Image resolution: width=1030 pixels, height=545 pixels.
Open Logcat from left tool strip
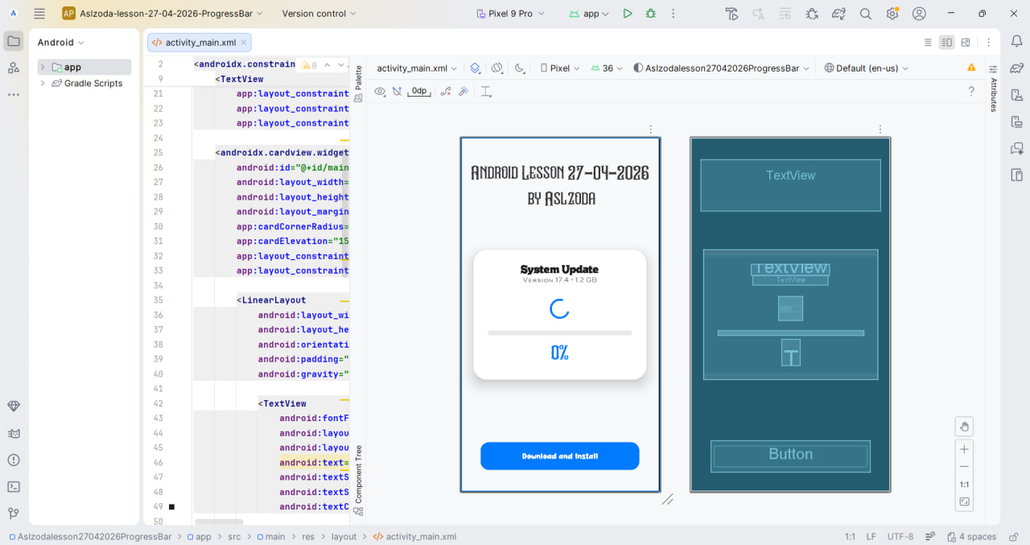(14, 433)
